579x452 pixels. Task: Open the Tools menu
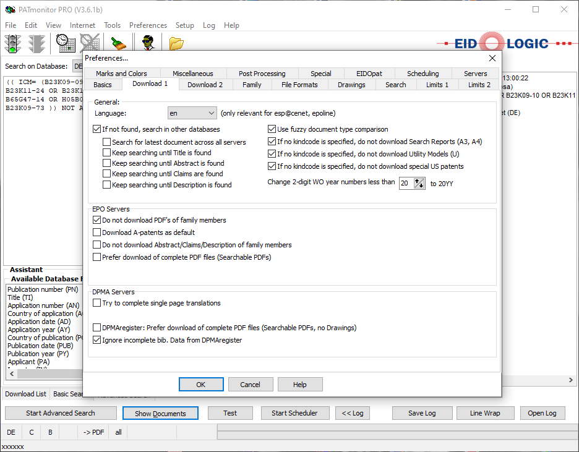coord(112,25)
